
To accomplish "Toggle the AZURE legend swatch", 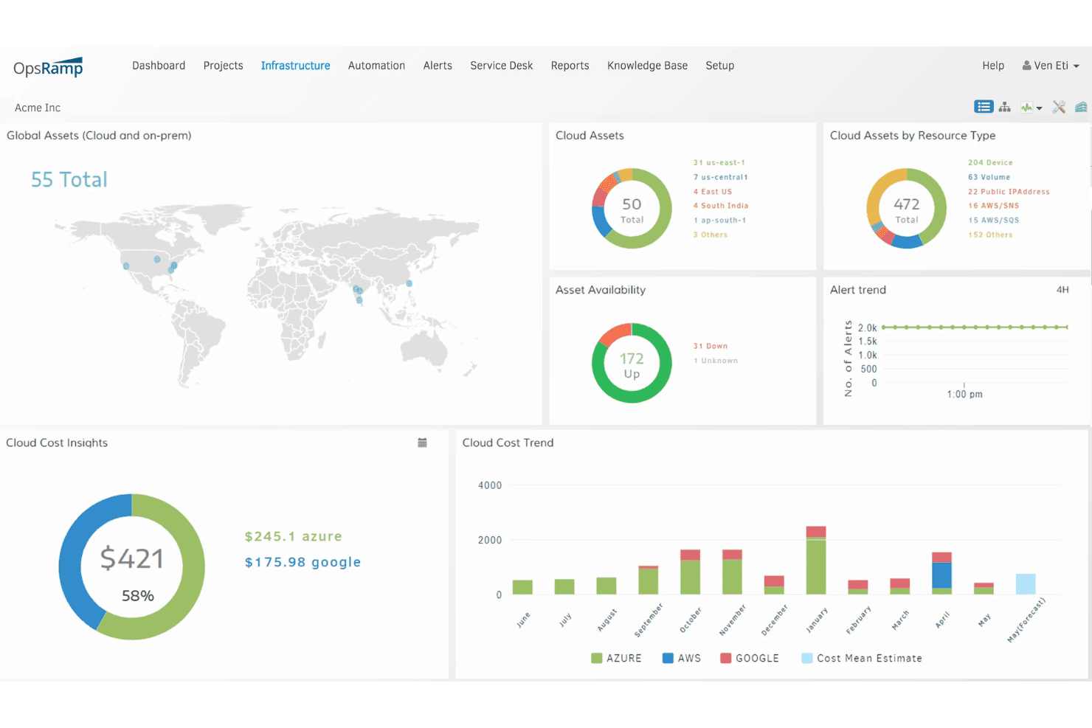I will tap(597, 658).
